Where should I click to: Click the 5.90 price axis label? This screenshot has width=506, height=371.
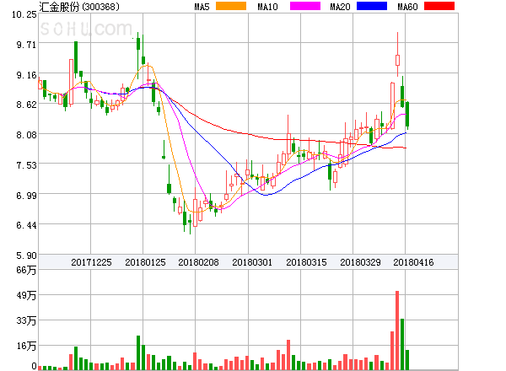pos(26,255)
